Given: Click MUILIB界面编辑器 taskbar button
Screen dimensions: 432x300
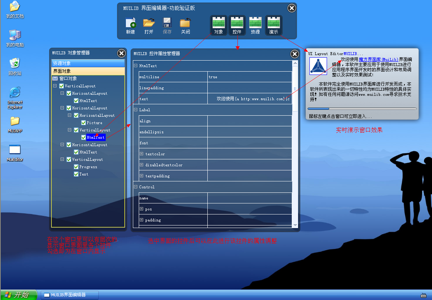Looking at the screenshot, I should [70, 295].
